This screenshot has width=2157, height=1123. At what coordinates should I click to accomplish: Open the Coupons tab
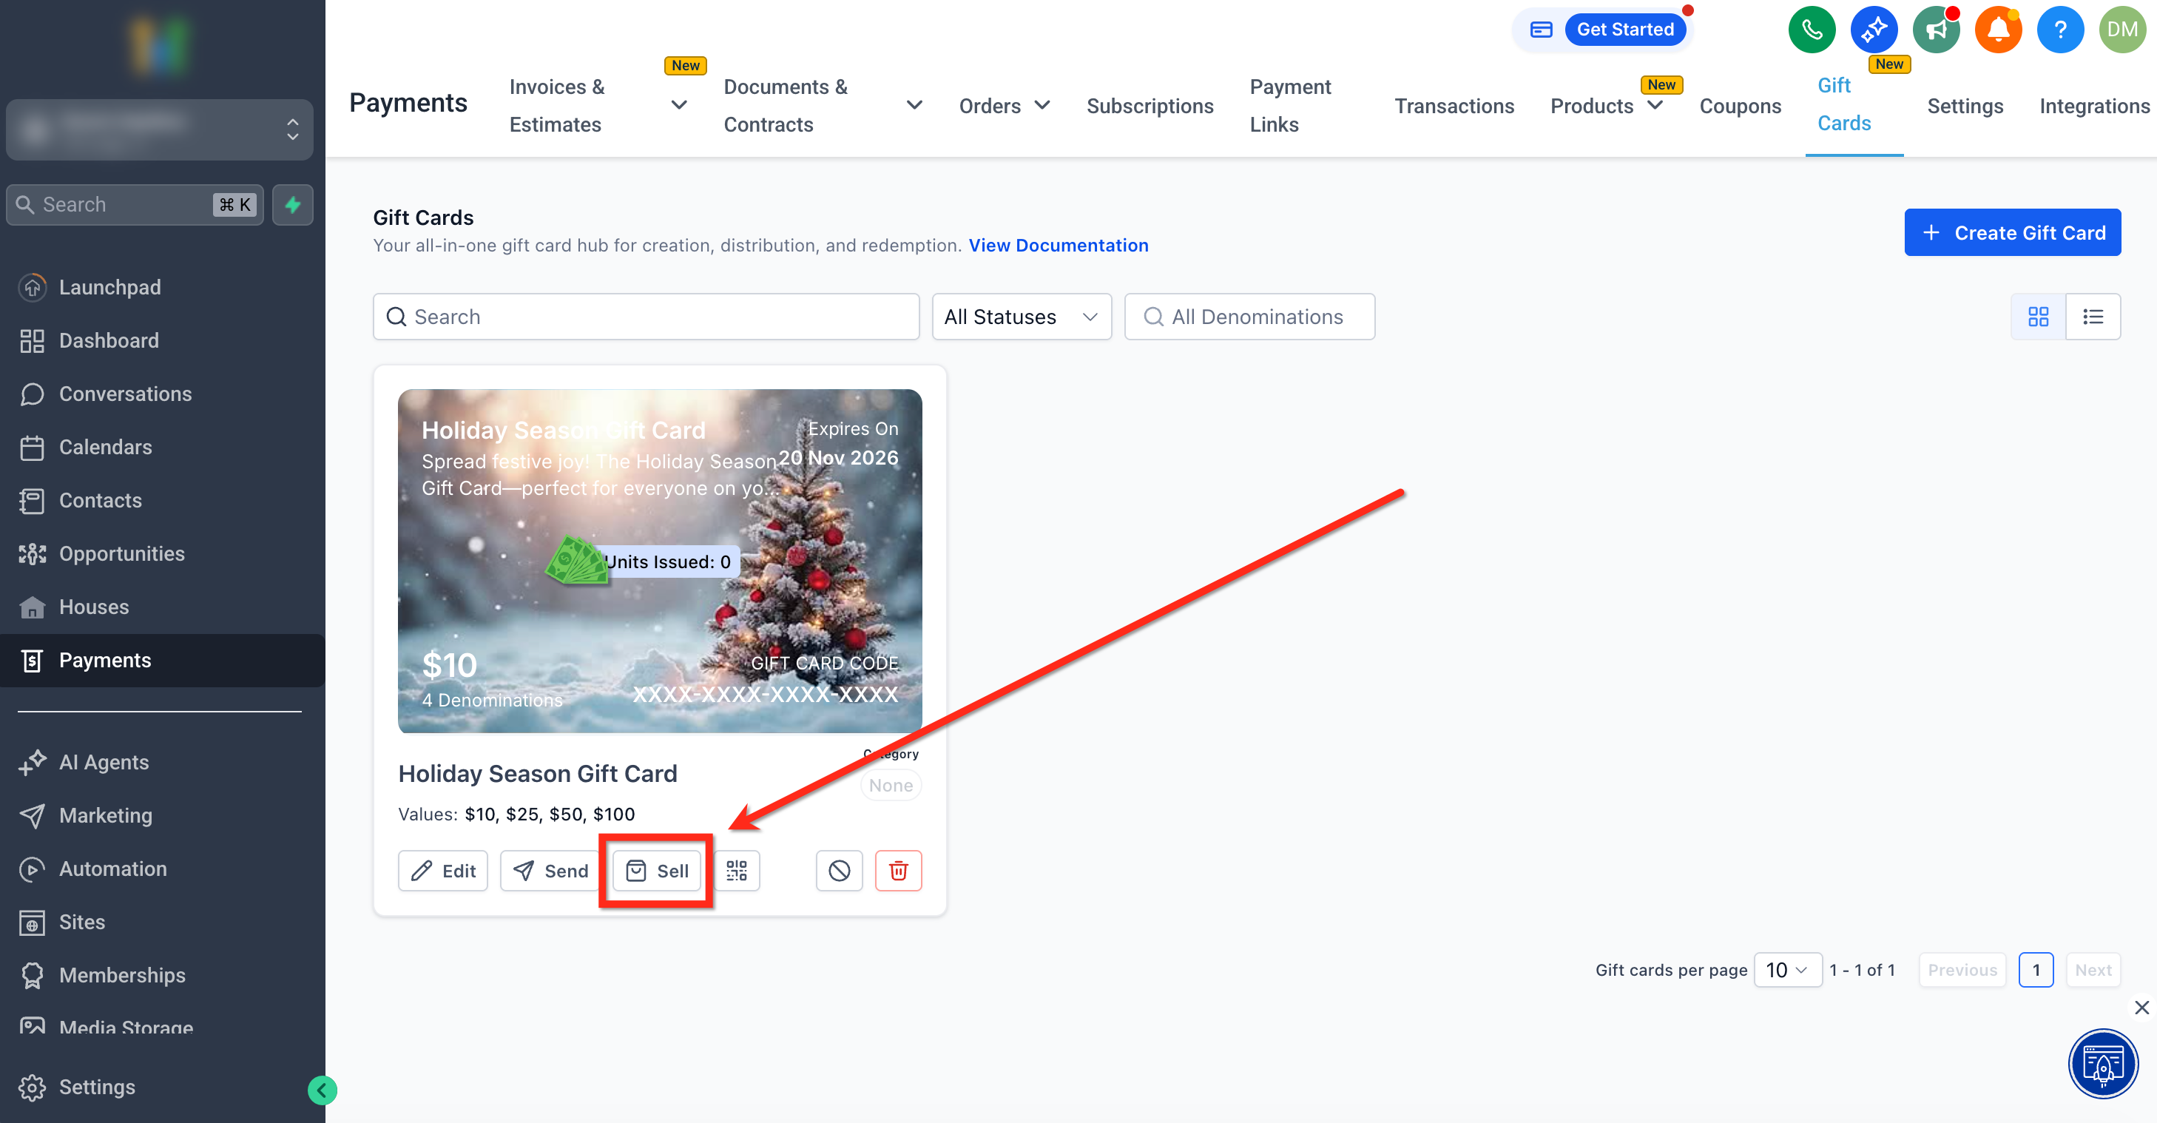pyautogui.click(x=1739, y=106)
